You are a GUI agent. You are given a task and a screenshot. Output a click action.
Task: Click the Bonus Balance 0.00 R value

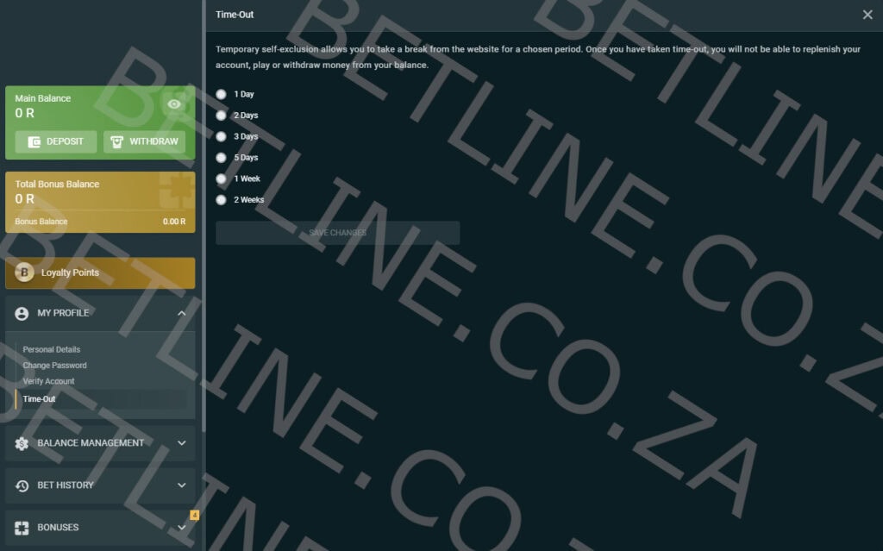point(174,222)
